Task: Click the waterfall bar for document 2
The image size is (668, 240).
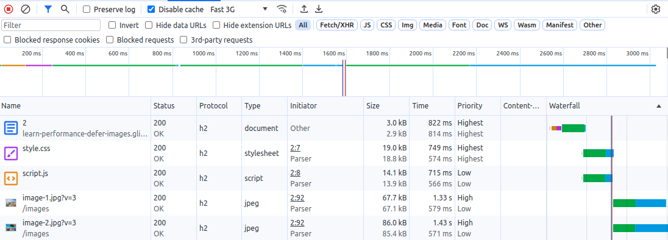Action: (x=568, y=128)
